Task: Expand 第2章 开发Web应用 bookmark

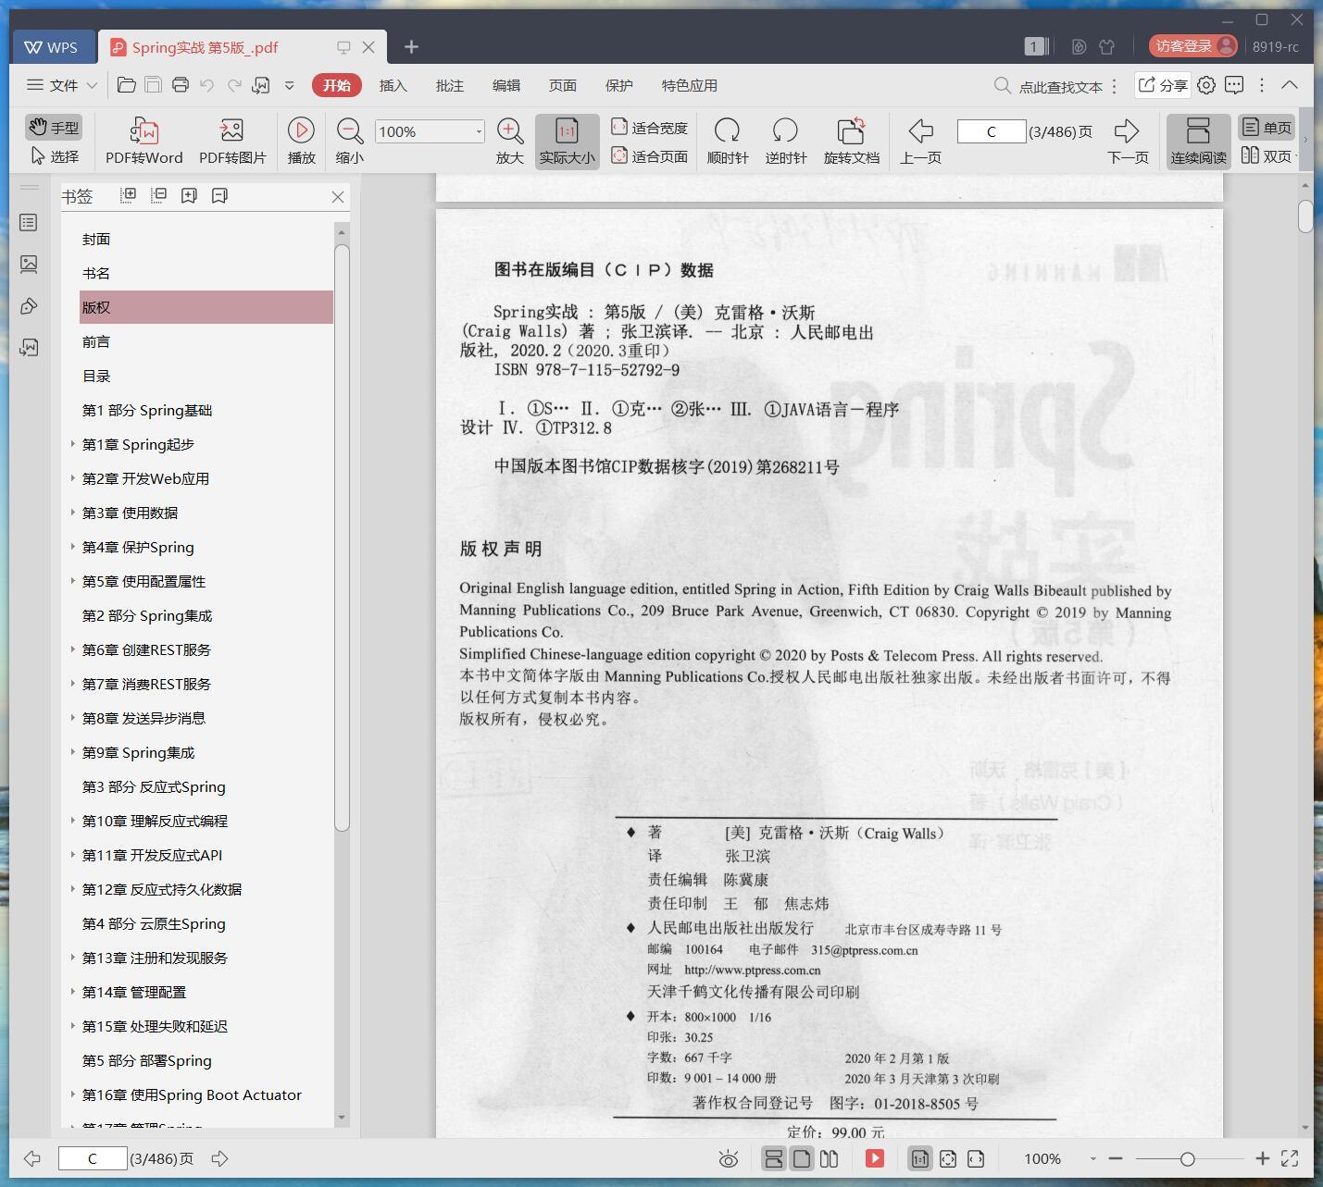Action: tap(73, 478)
